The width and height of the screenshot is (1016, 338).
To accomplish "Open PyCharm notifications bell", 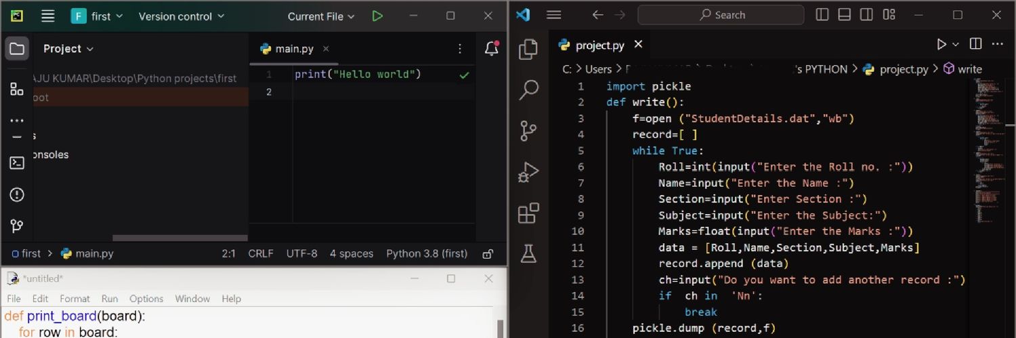I will (x=492, y=49).
